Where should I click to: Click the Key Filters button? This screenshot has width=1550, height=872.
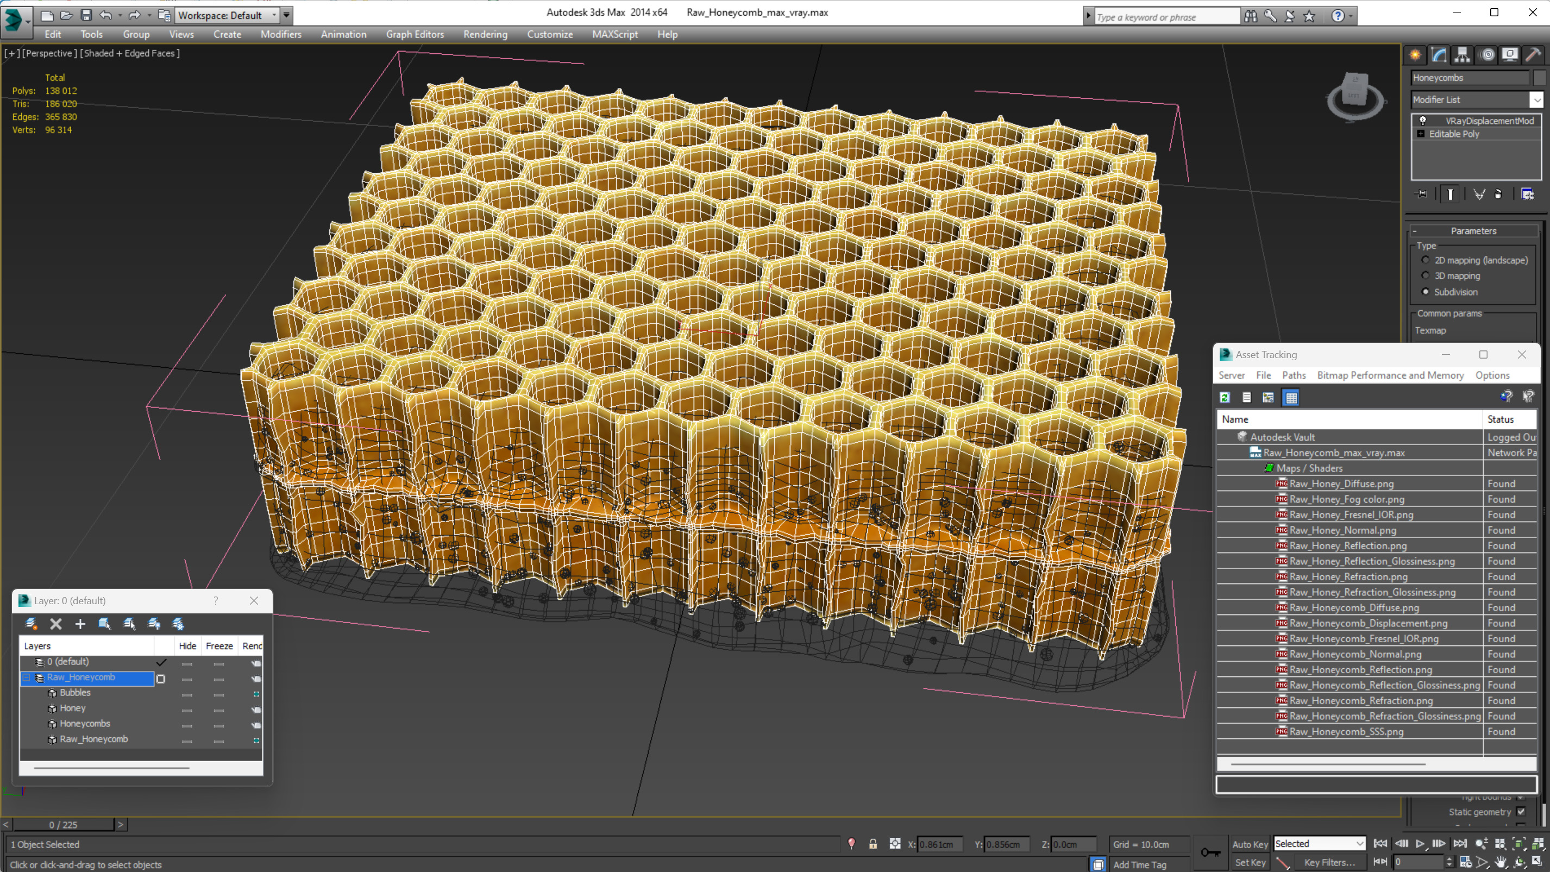tap(1330, 862)
